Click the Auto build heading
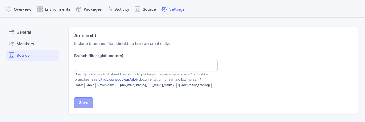The image size is (365, 122). (85, 36)
